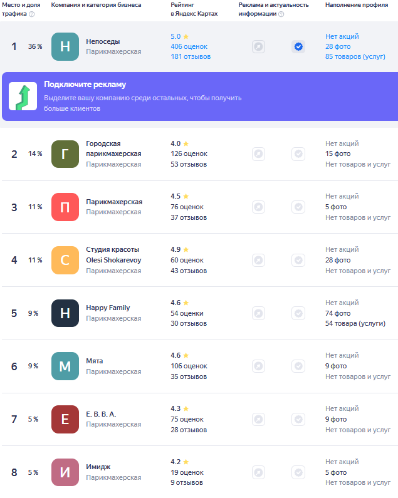The height and width of the screenshot is (498, 398).
Task: Click the 36 % traffic share value
Action: (35, 46)
